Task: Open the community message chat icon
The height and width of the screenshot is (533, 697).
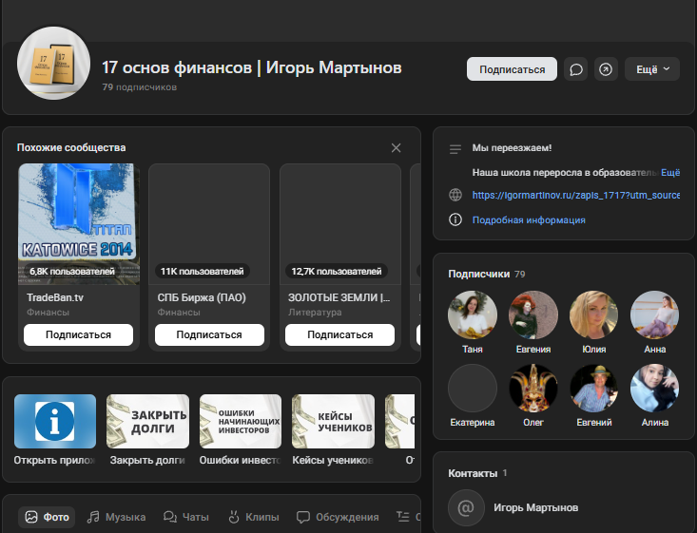Action: 575,69
